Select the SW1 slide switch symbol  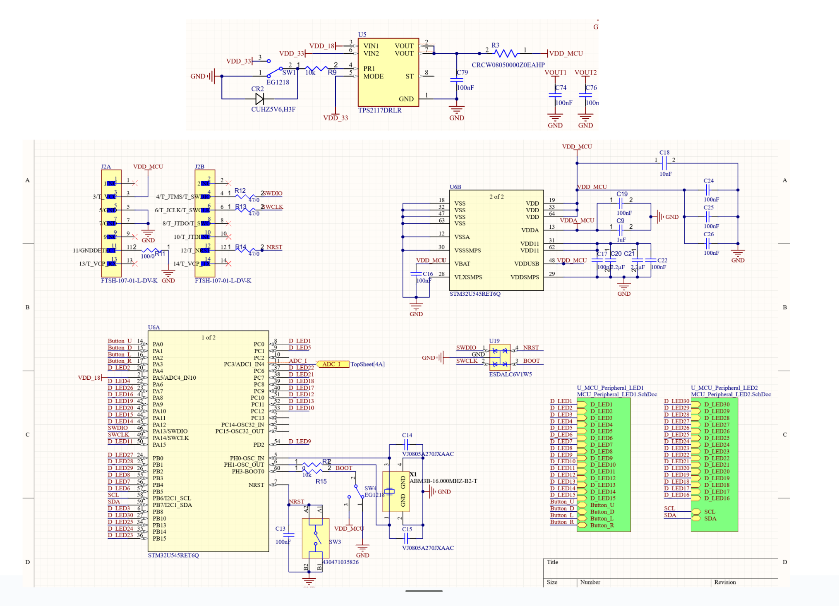click(x=274, y=72)
